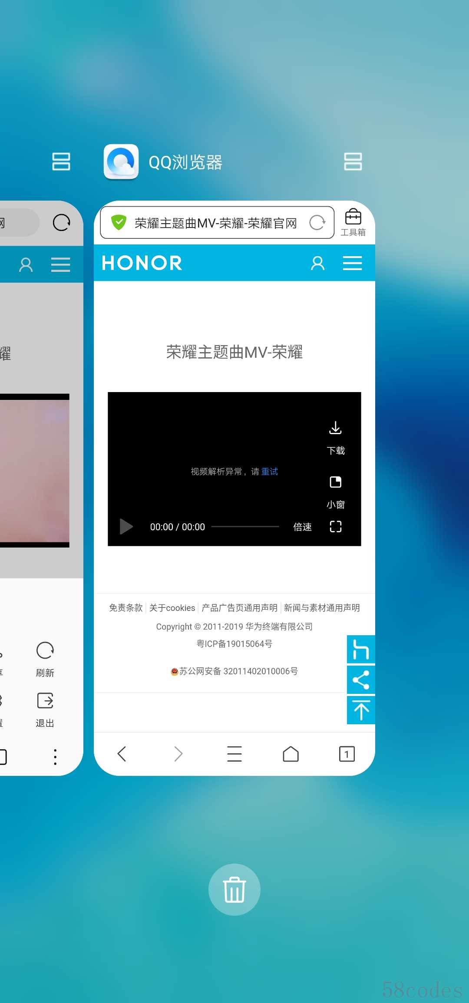
Task: Go to browser home page icon
Action: click(x=291, y=754)
